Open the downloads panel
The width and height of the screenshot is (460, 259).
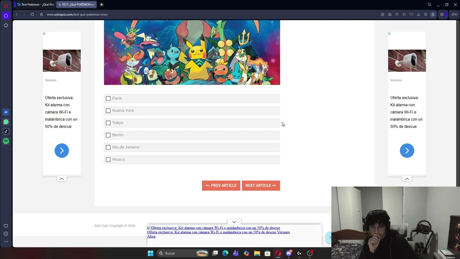419,14
